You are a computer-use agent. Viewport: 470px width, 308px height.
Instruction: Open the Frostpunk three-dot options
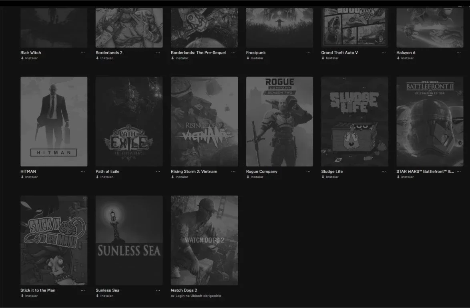[x=308, y=53]
